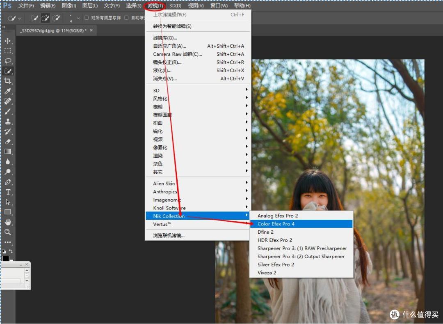443x324 pixels.
Task: Reset default foreground and background colors
Action: coord(4,251)
